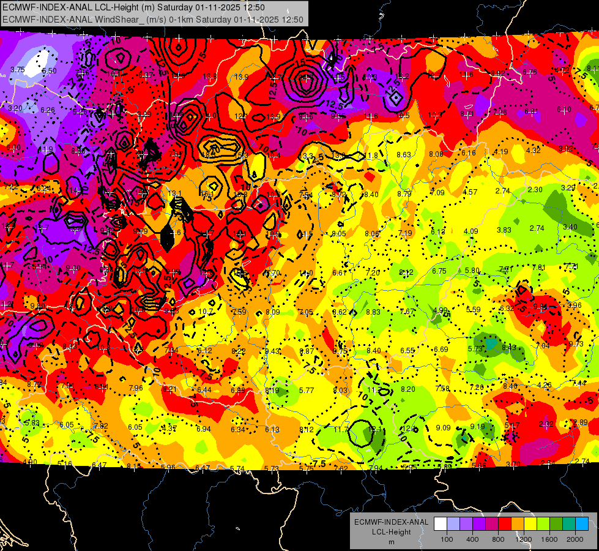Click the legend tick label 1200

[523, 539]
